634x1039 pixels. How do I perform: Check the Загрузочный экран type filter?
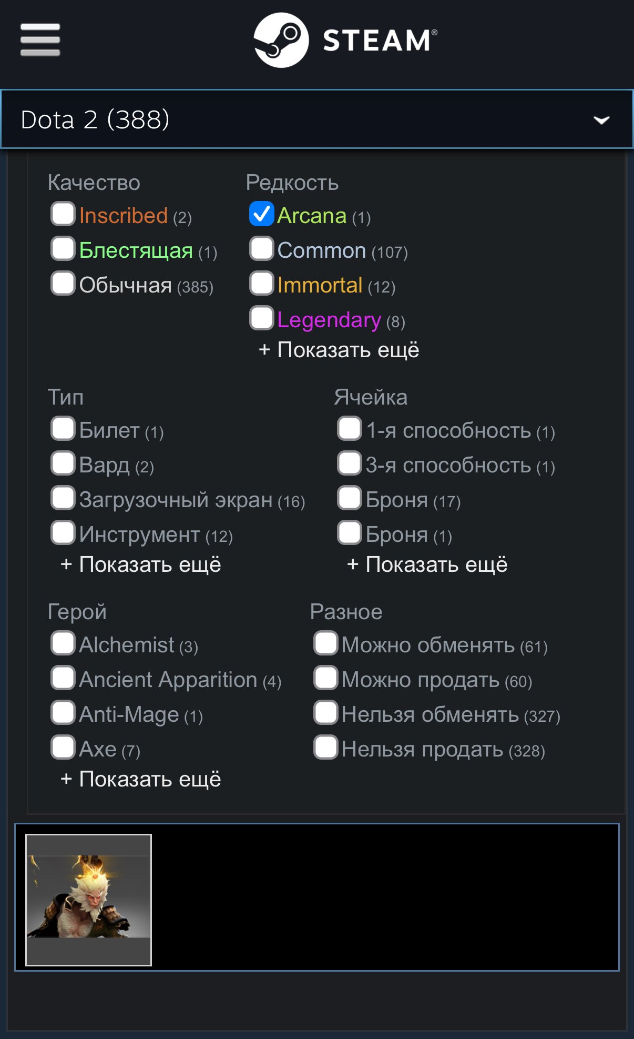coord(63,498)
